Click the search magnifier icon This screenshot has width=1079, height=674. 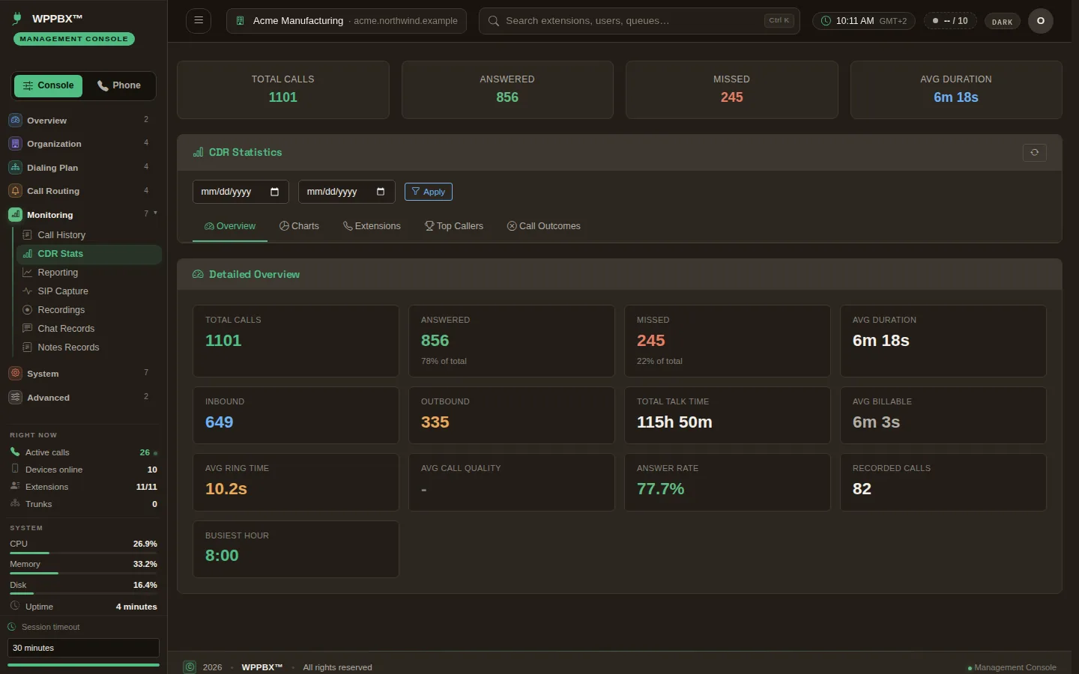coord(494,21)
